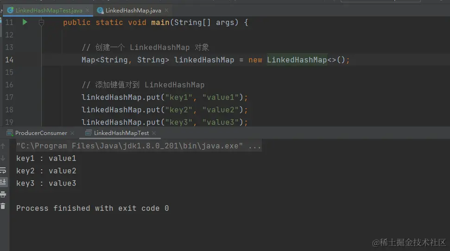
Task: Click LinkedHashMapTest.java file icon in tab
Action: tap(10, 10)
